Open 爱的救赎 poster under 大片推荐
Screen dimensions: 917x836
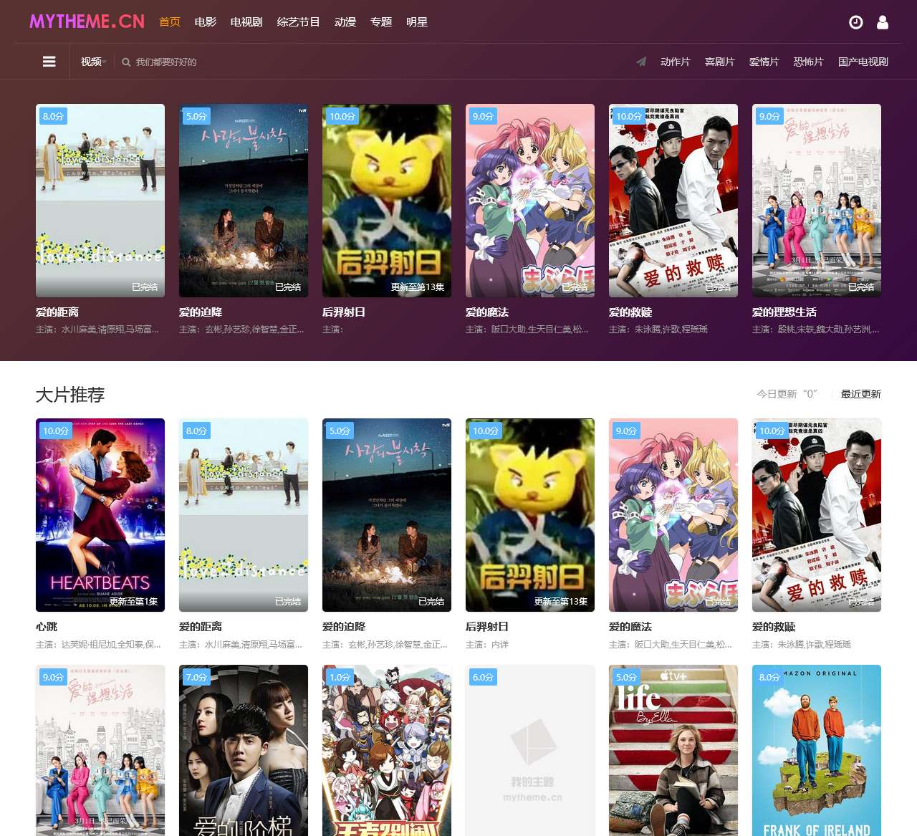[817, 515]
